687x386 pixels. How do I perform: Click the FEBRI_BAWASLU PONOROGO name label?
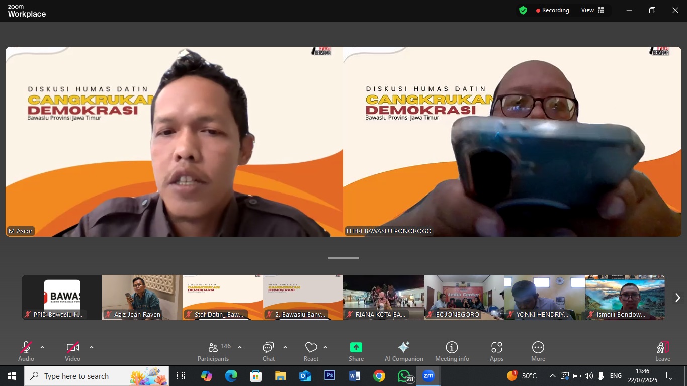[389, 231]
